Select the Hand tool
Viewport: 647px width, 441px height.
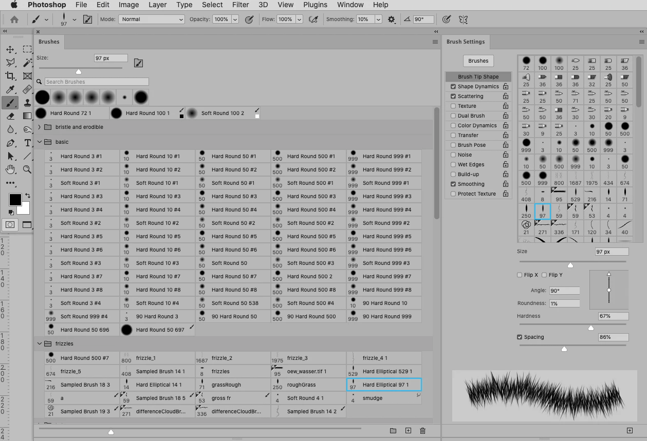(x=10, y=169)
